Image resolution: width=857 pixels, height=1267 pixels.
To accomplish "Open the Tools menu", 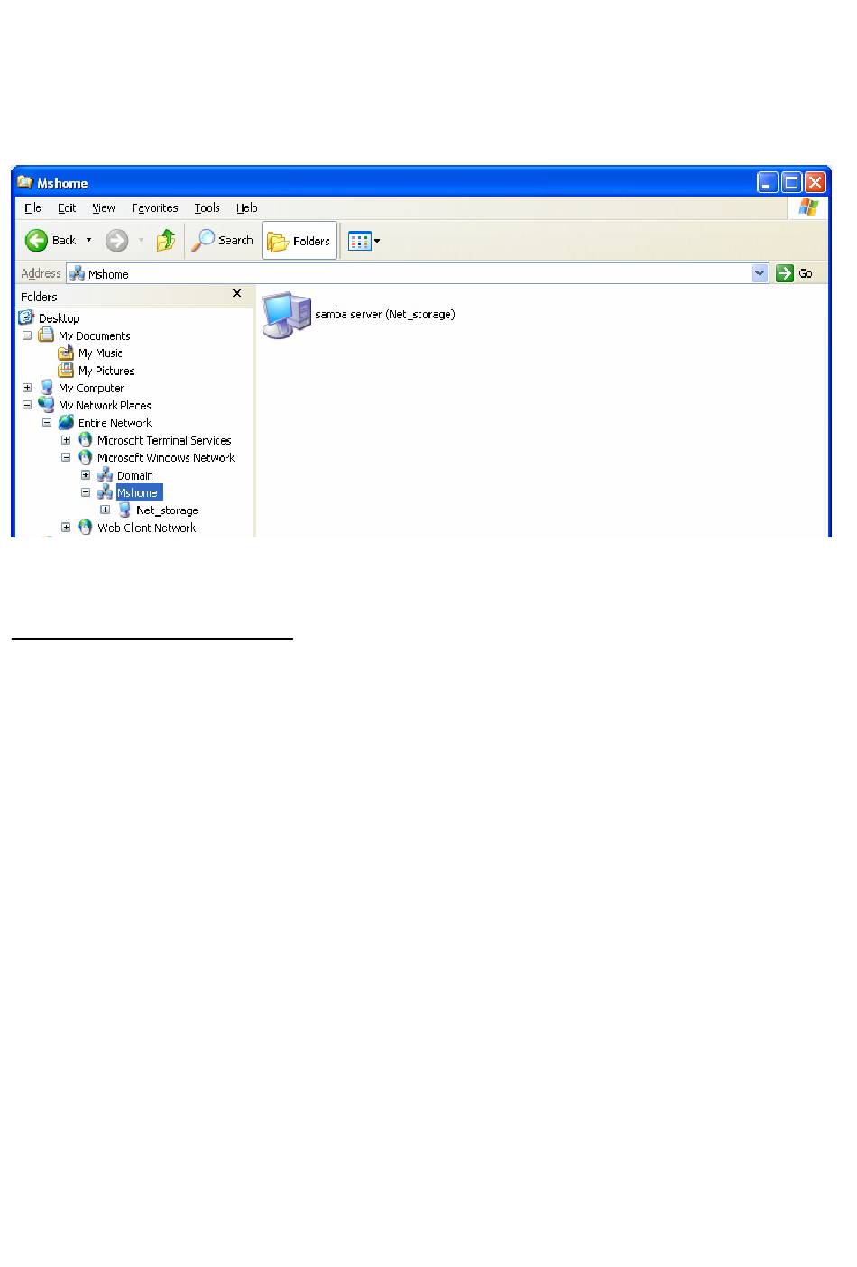I will tap(207, 207).
